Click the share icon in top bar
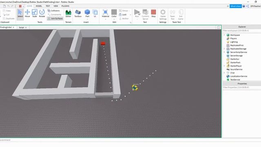The image size is (261, 147). 248,6
